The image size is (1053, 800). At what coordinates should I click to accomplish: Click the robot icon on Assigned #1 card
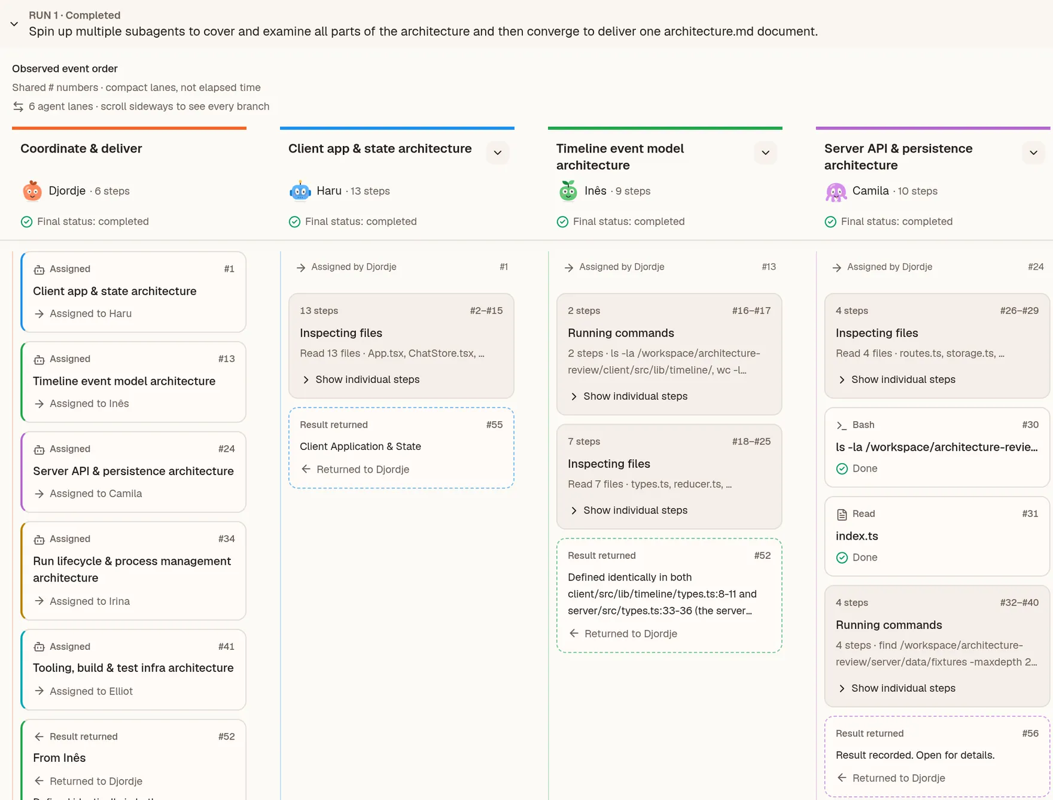click(39, 269)
